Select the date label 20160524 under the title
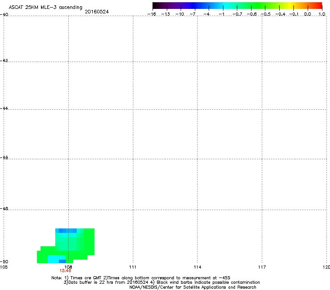The image size is (330, 290). click(97, 12)
